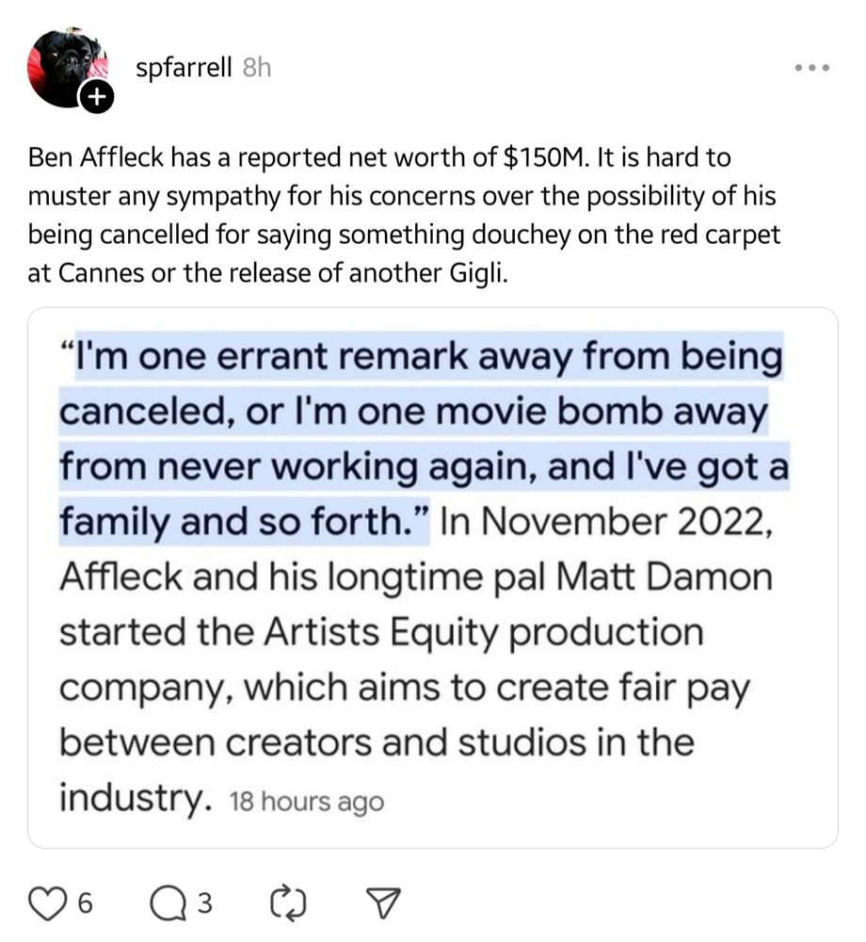Like the post with the heart icon

(x=47, y=904)
